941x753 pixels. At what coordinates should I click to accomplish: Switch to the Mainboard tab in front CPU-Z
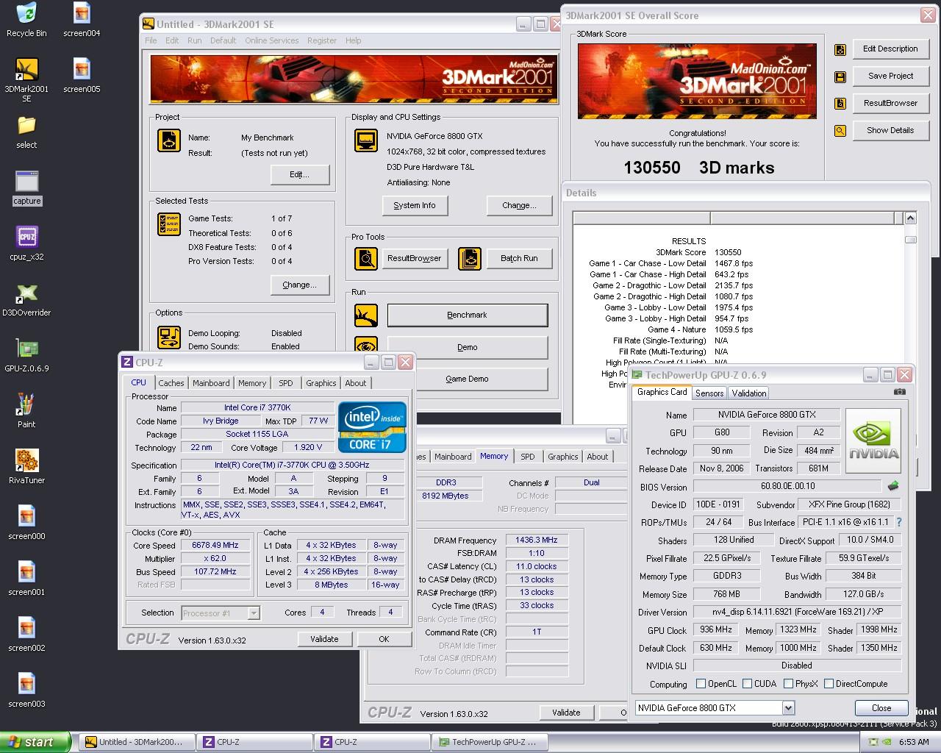coord(211,383)
